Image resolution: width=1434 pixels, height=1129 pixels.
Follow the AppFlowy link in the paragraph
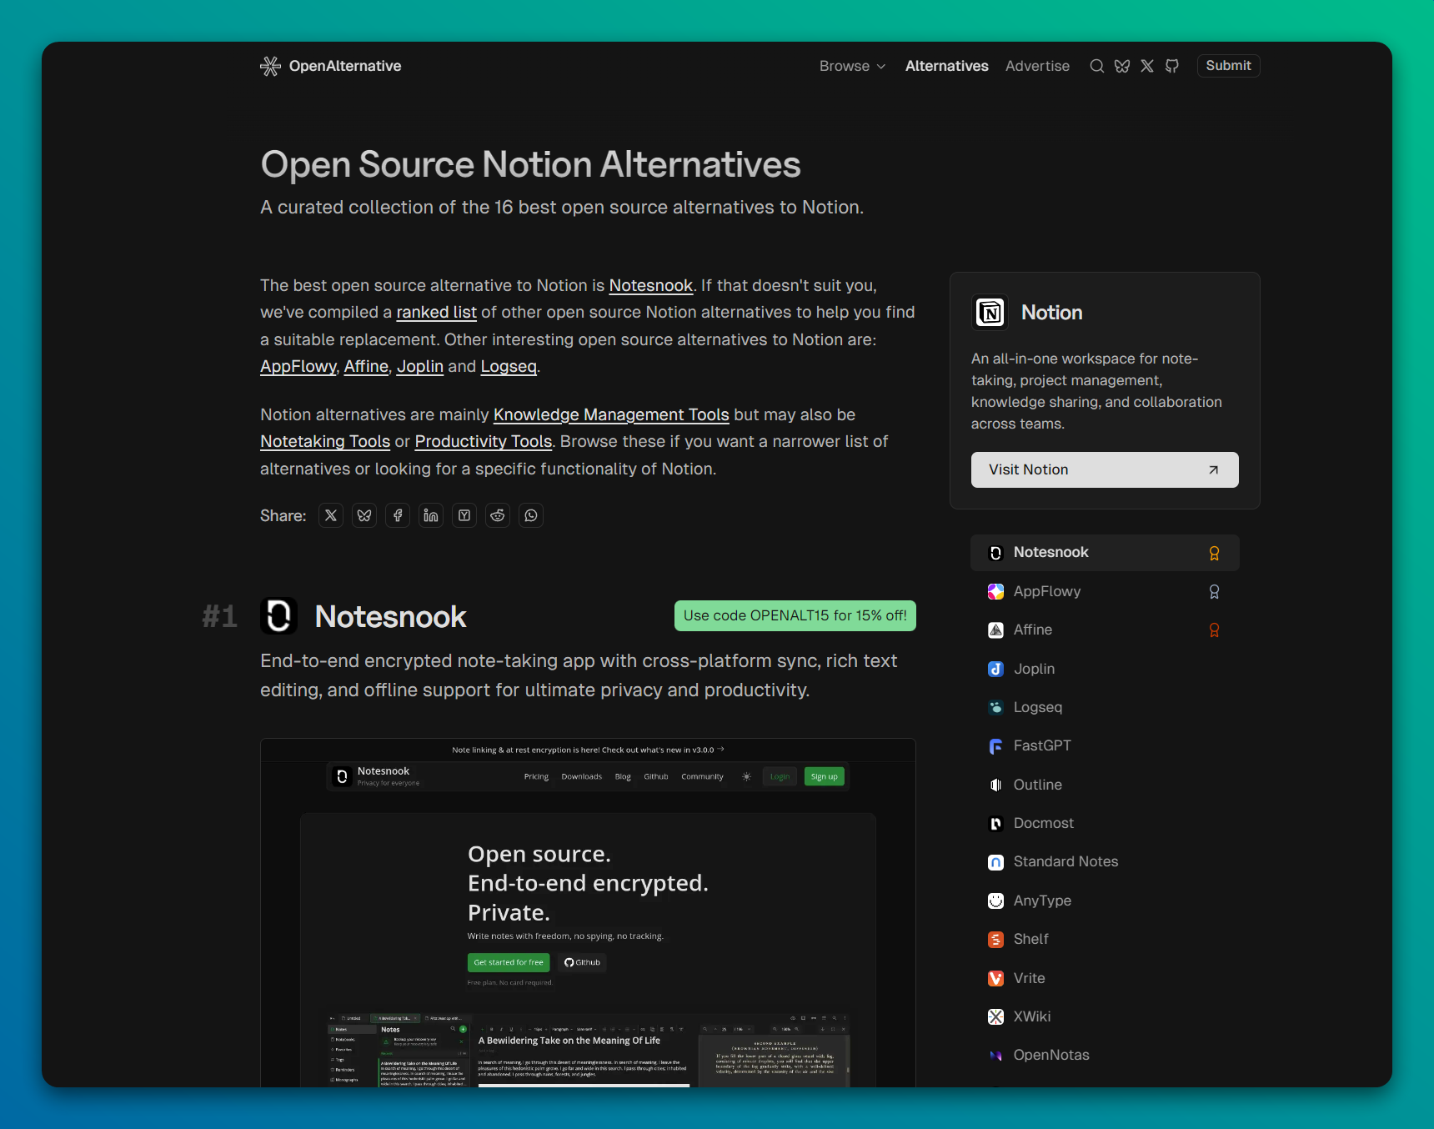[298, 366]
